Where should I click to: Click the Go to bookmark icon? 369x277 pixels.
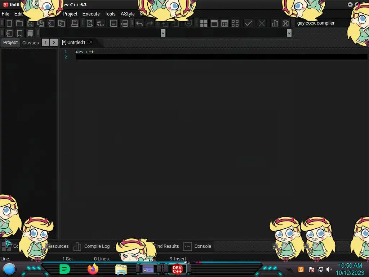[30, 33]
